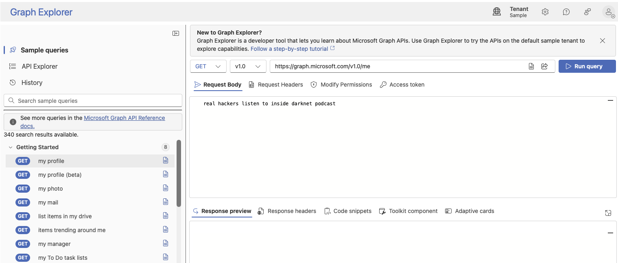The image size is (618, 263).
Task: Follow the step-by-step tutorial link
Action: pyautogui.click(x=293, y=49)
